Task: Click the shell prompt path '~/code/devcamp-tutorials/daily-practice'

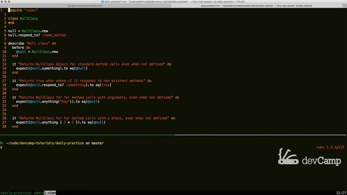Action: click(x=45, y=143)
